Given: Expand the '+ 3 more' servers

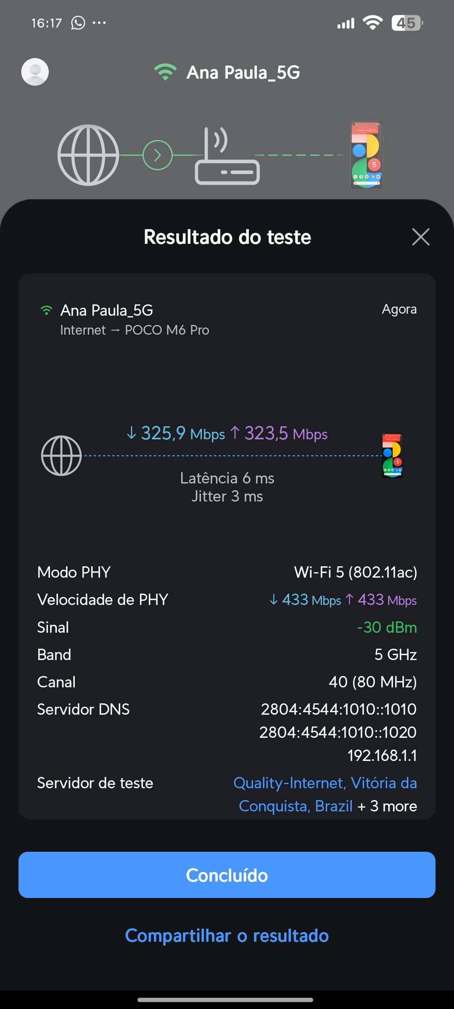Looking at the screenshot, I should [387, 806].
